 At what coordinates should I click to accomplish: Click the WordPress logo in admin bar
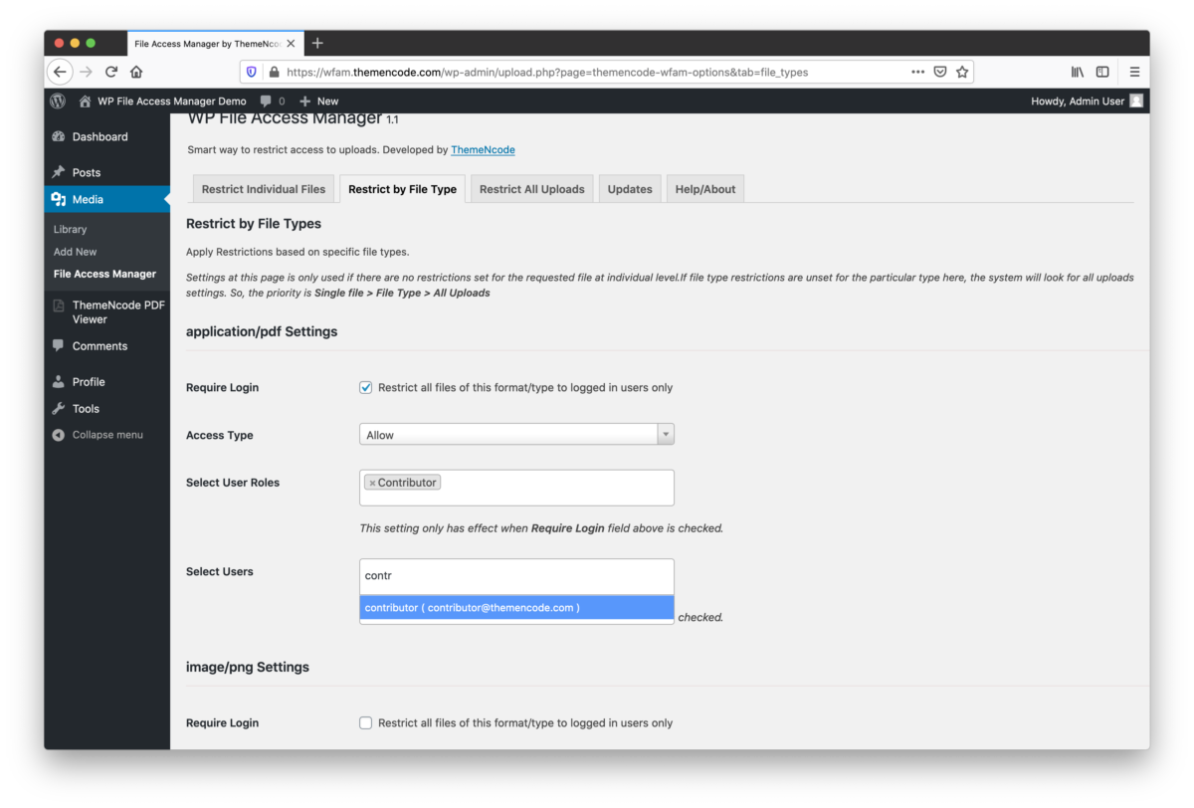click(58, 101)
